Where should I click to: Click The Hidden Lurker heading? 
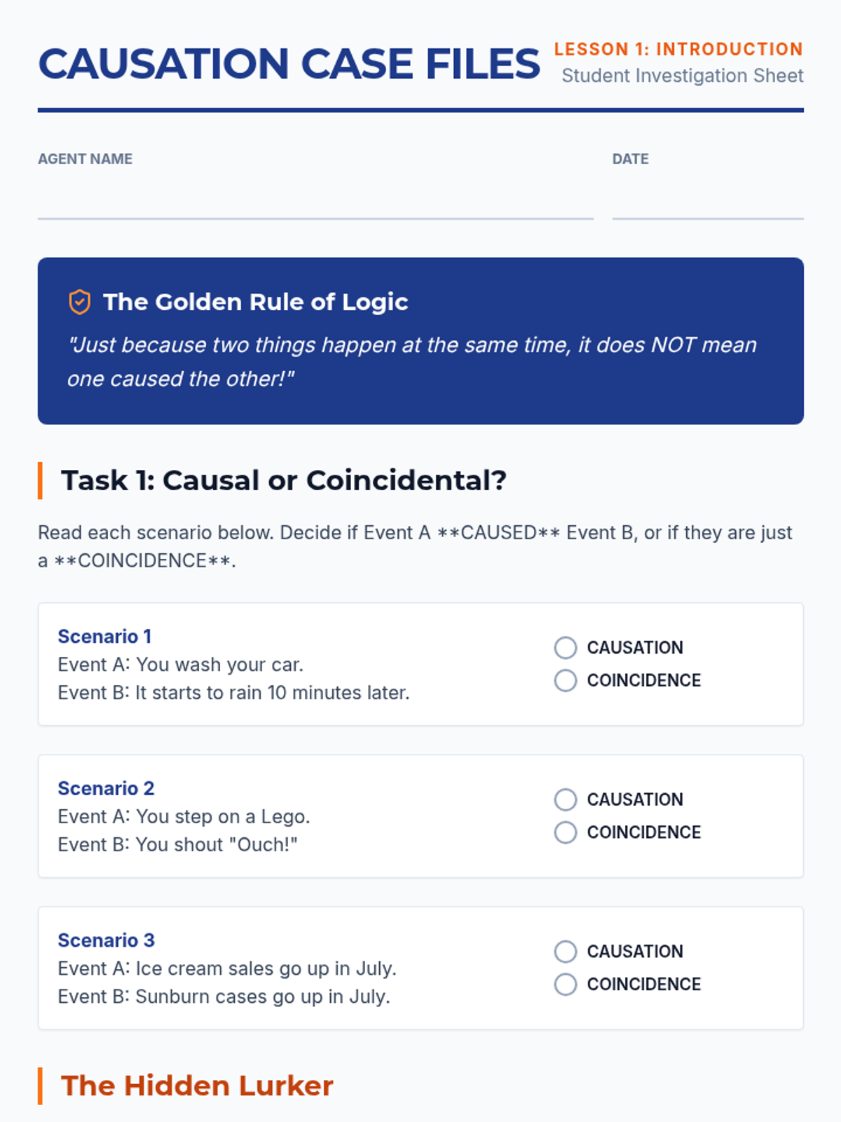point(197,1086)
